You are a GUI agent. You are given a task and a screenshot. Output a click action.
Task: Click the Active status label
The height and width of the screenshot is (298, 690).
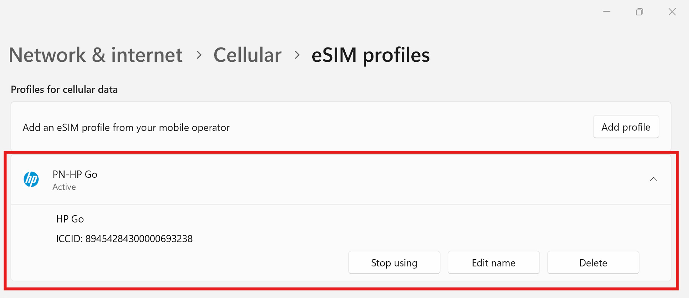coord(64,187)
